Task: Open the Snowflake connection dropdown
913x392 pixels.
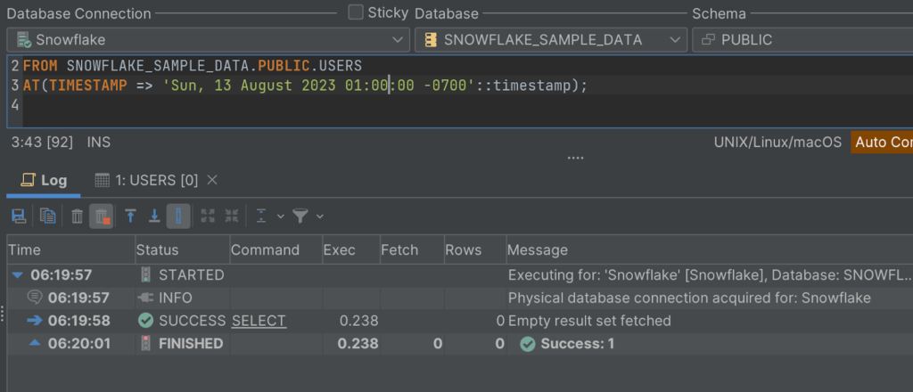Action: pos(209,40)
